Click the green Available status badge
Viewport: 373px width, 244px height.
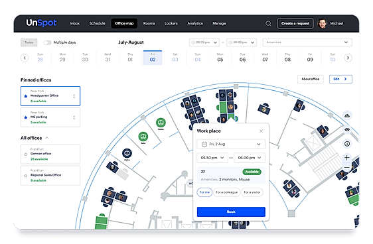(x=252, y=172)
